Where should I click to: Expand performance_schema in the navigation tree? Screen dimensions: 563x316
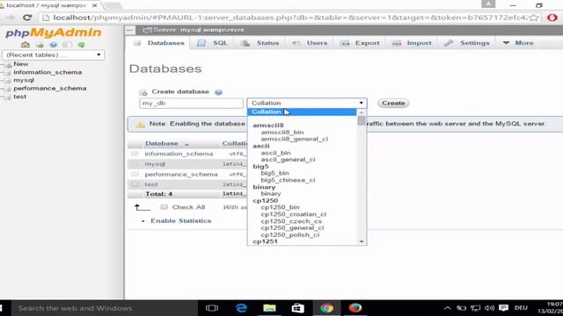coord(7,89)
